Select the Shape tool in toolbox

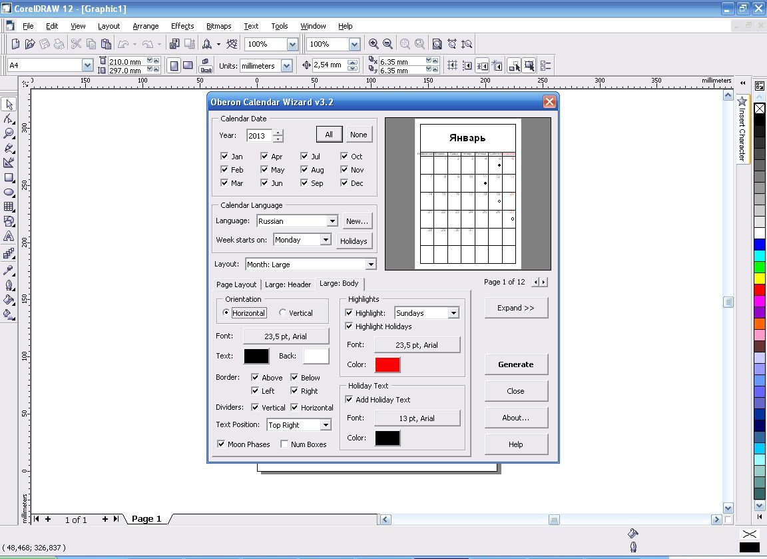click(x=9, y=119)
